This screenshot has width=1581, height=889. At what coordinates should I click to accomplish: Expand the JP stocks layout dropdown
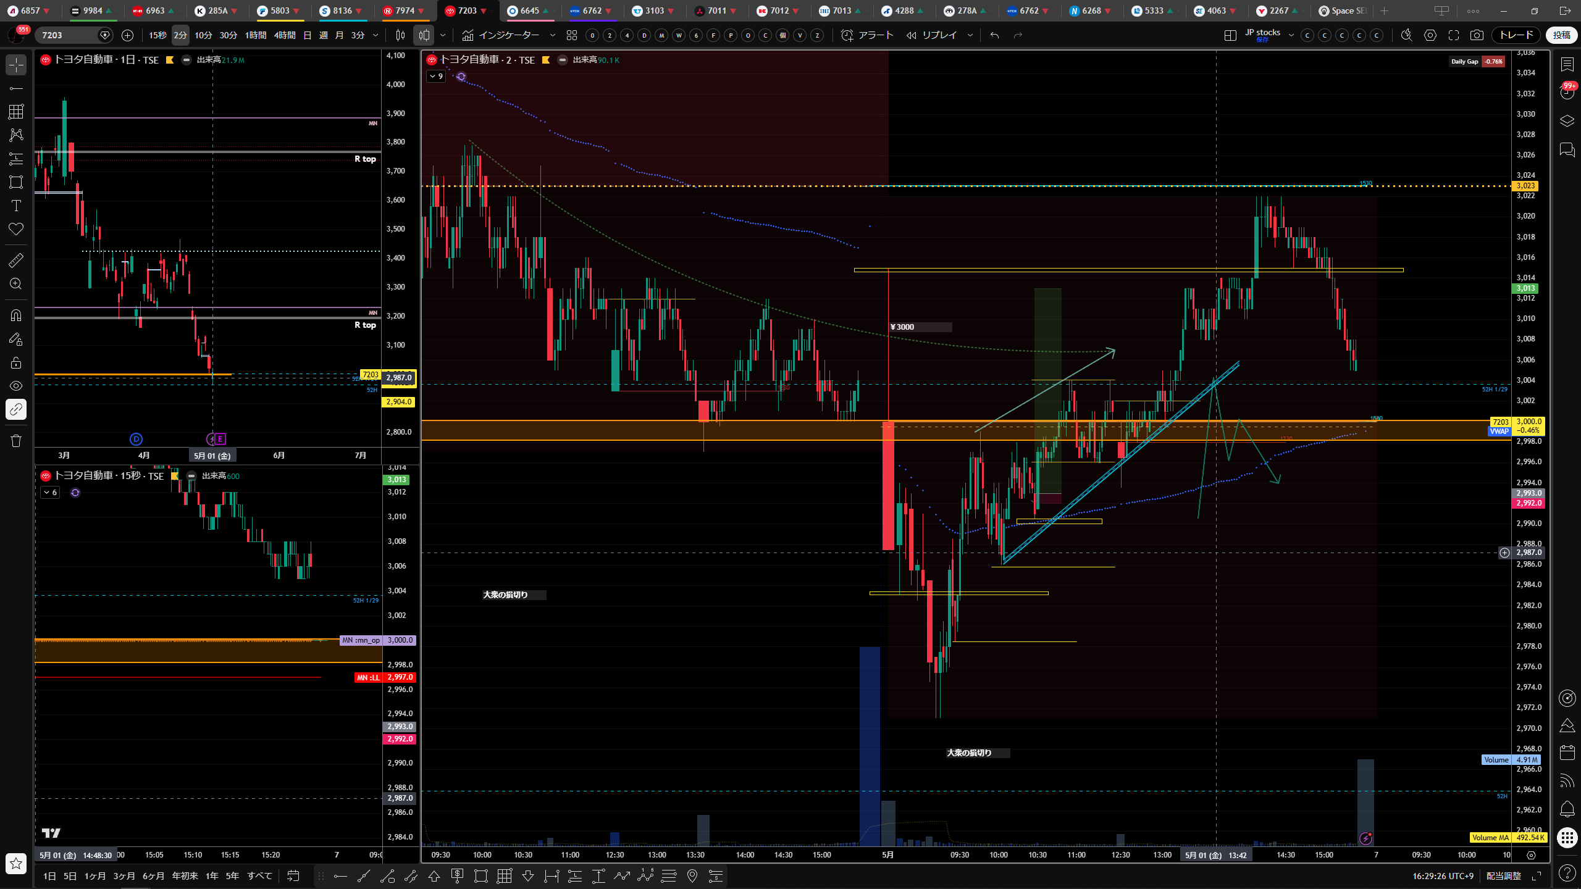point(1291,35)
